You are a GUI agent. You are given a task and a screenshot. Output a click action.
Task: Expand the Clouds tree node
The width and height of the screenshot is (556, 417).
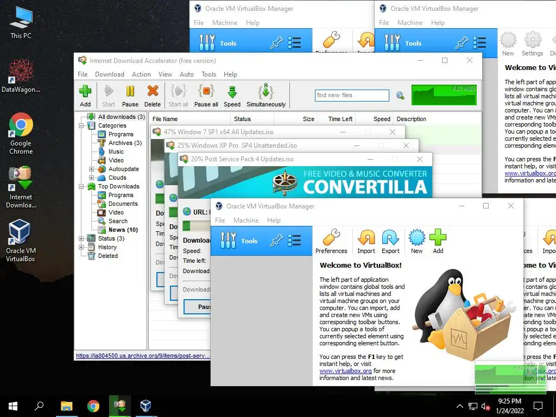click(x=91, y=178)
